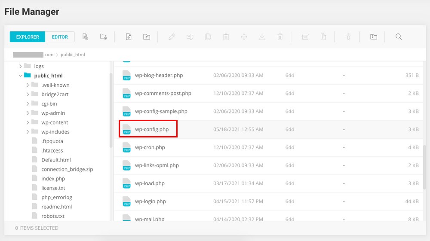The width and height of the screenshot is (430, 241).
Task: Select the pencil edit icon
Action: tap(172, 37)
